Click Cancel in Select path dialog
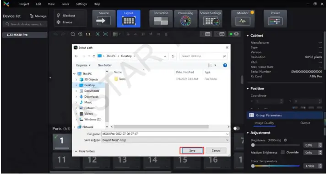The width and height of the screenshot is (326, 174). 216,151
